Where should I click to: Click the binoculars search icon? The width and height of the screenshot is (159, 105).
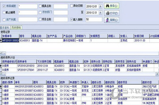pyautogui.click(x=107, y=6)
